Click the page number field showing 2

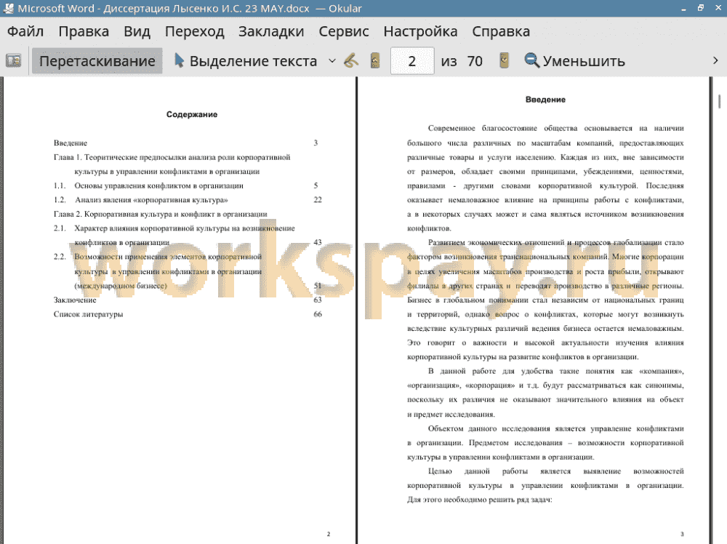(x=412, y=61)
